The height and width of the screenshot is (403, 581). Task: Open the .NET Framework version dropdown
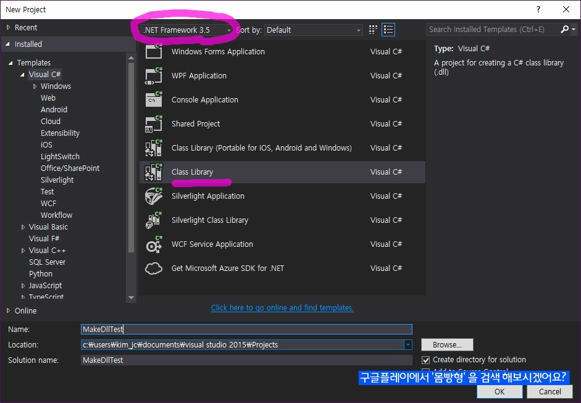[186, 30]
